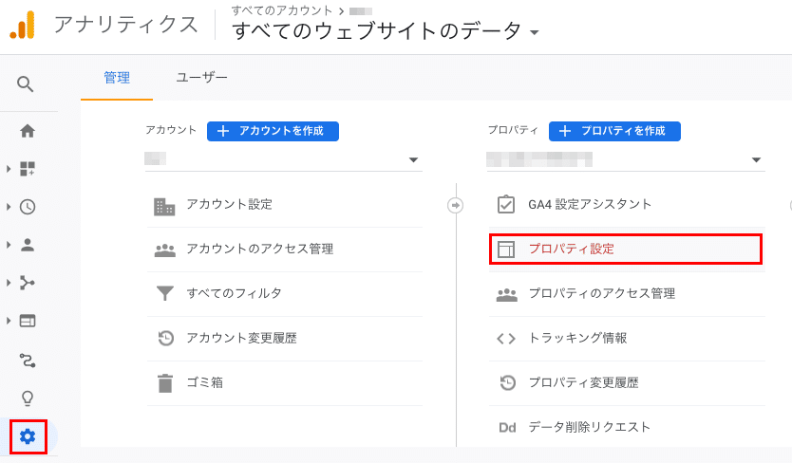792x463 pixels.
Task: Click the code brackets icon for トラッキング情報
Action: [506, 339]
